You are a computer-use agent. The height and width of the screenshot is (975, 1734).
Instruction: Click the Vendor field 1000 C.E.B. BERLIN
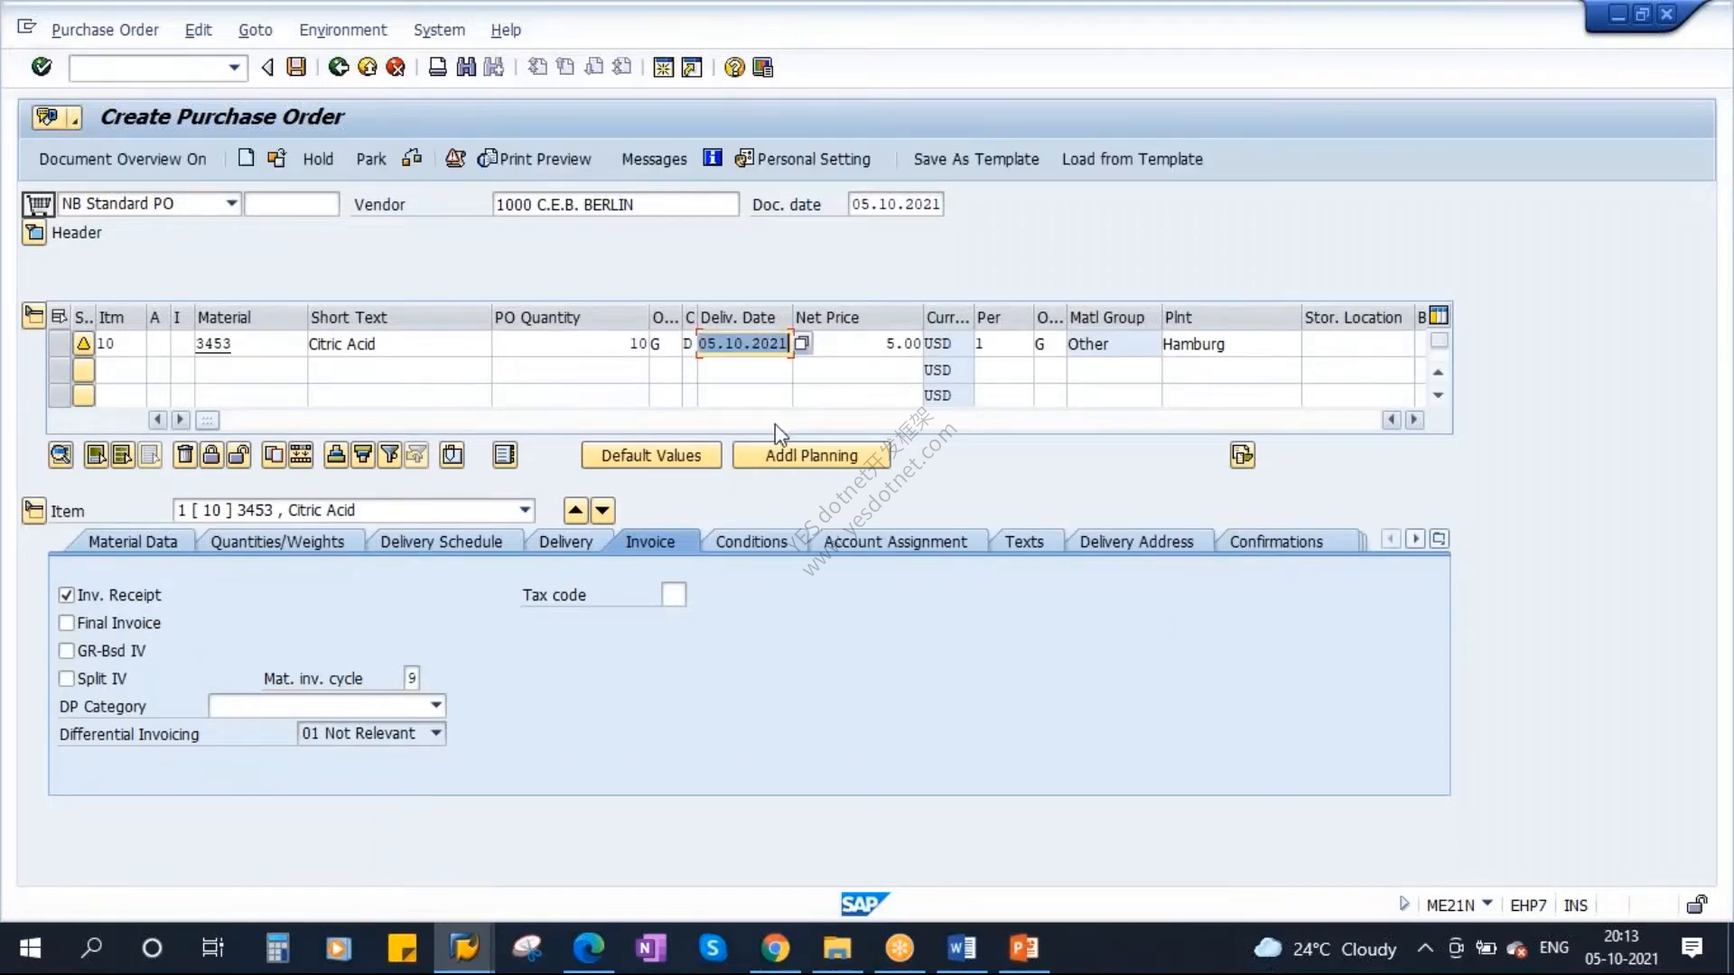(x=616, y=204)
